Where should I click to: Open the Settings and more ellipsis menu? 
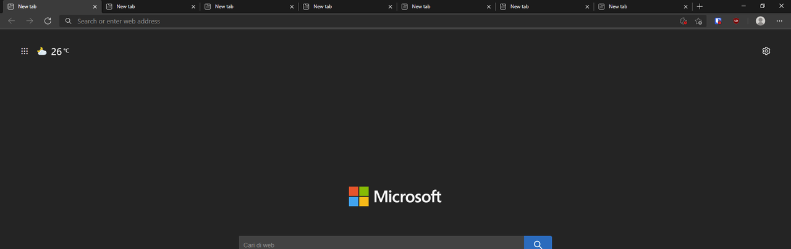pyautogui.click(x=779, y=21)
